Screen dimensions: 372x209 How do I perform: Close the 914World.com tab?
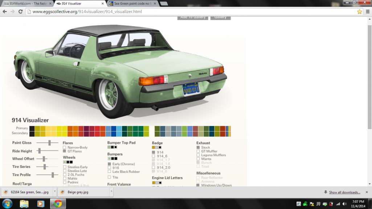point(50,4)
